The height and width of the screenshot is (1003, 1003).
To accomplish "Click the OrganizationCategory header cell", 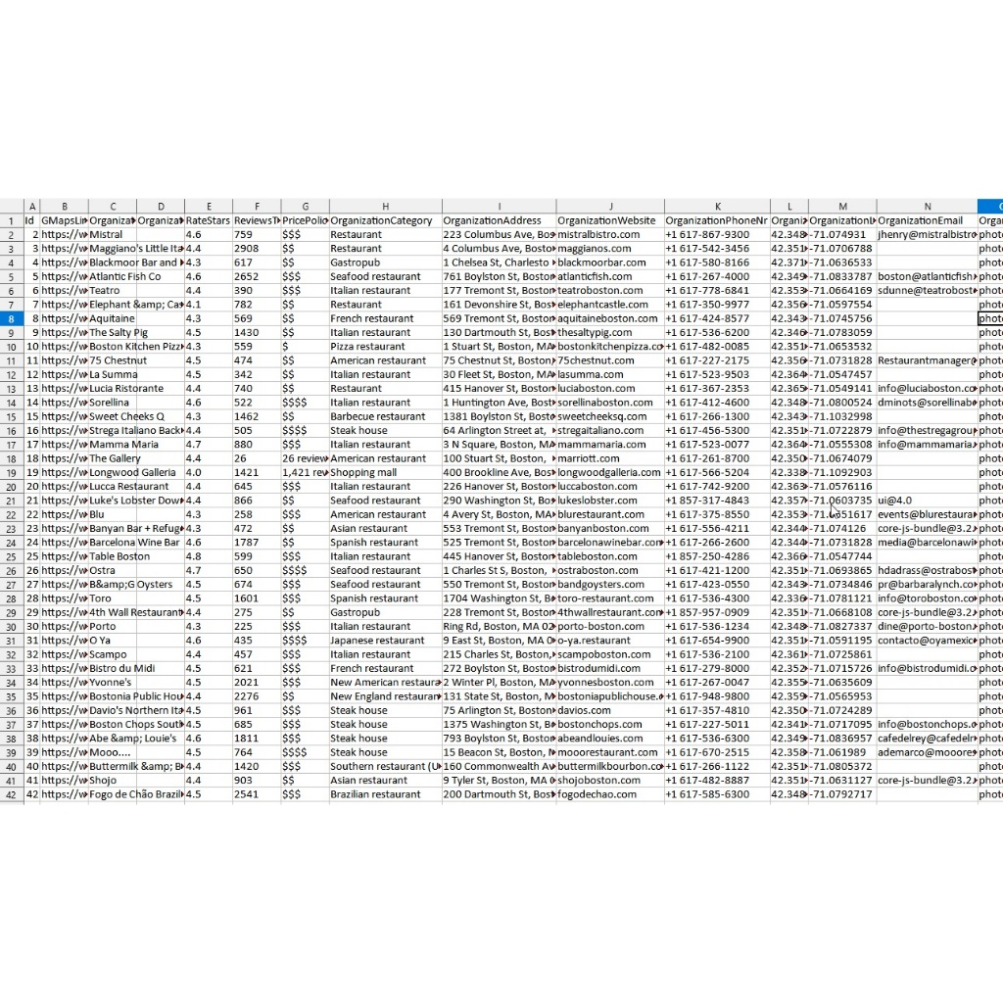I will tap(385, 220).
